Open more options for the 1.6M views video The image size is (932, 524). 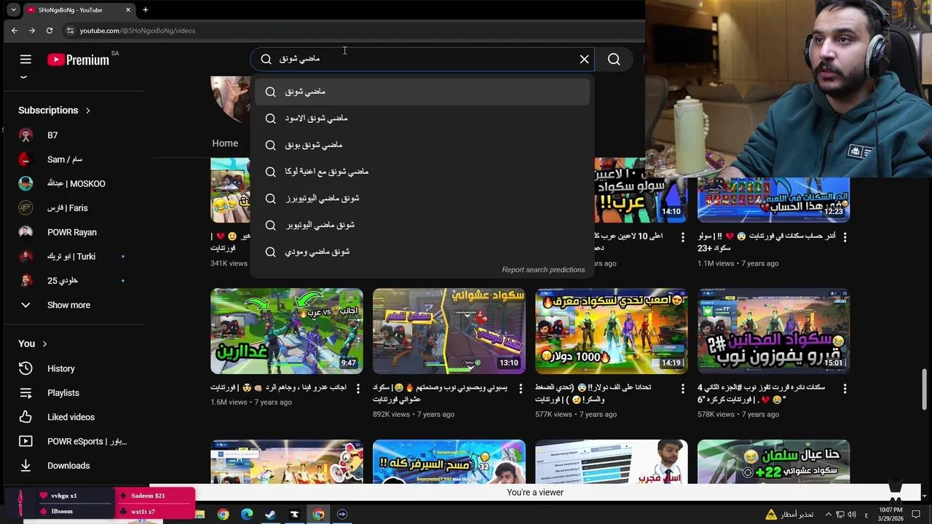coord(358,389)
